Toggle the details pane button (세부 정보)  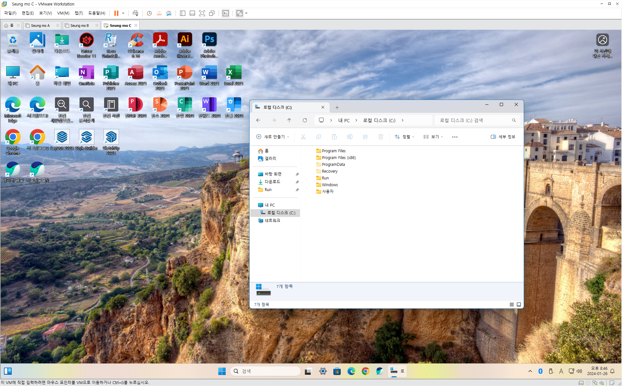coord(503,137)
